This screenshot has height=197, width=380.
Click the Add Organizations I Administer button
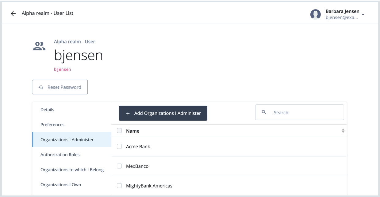(163, 113)
